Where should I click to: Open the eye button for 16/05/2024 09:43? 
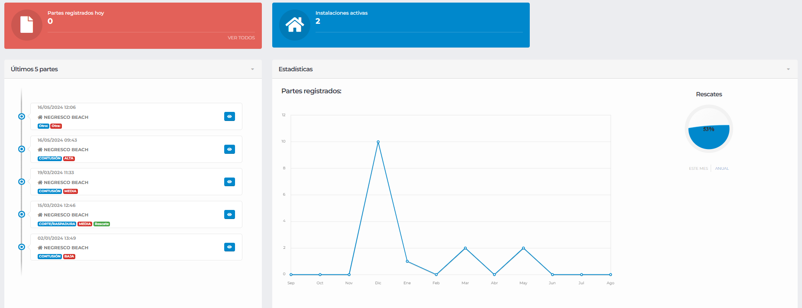click(229, 149)
